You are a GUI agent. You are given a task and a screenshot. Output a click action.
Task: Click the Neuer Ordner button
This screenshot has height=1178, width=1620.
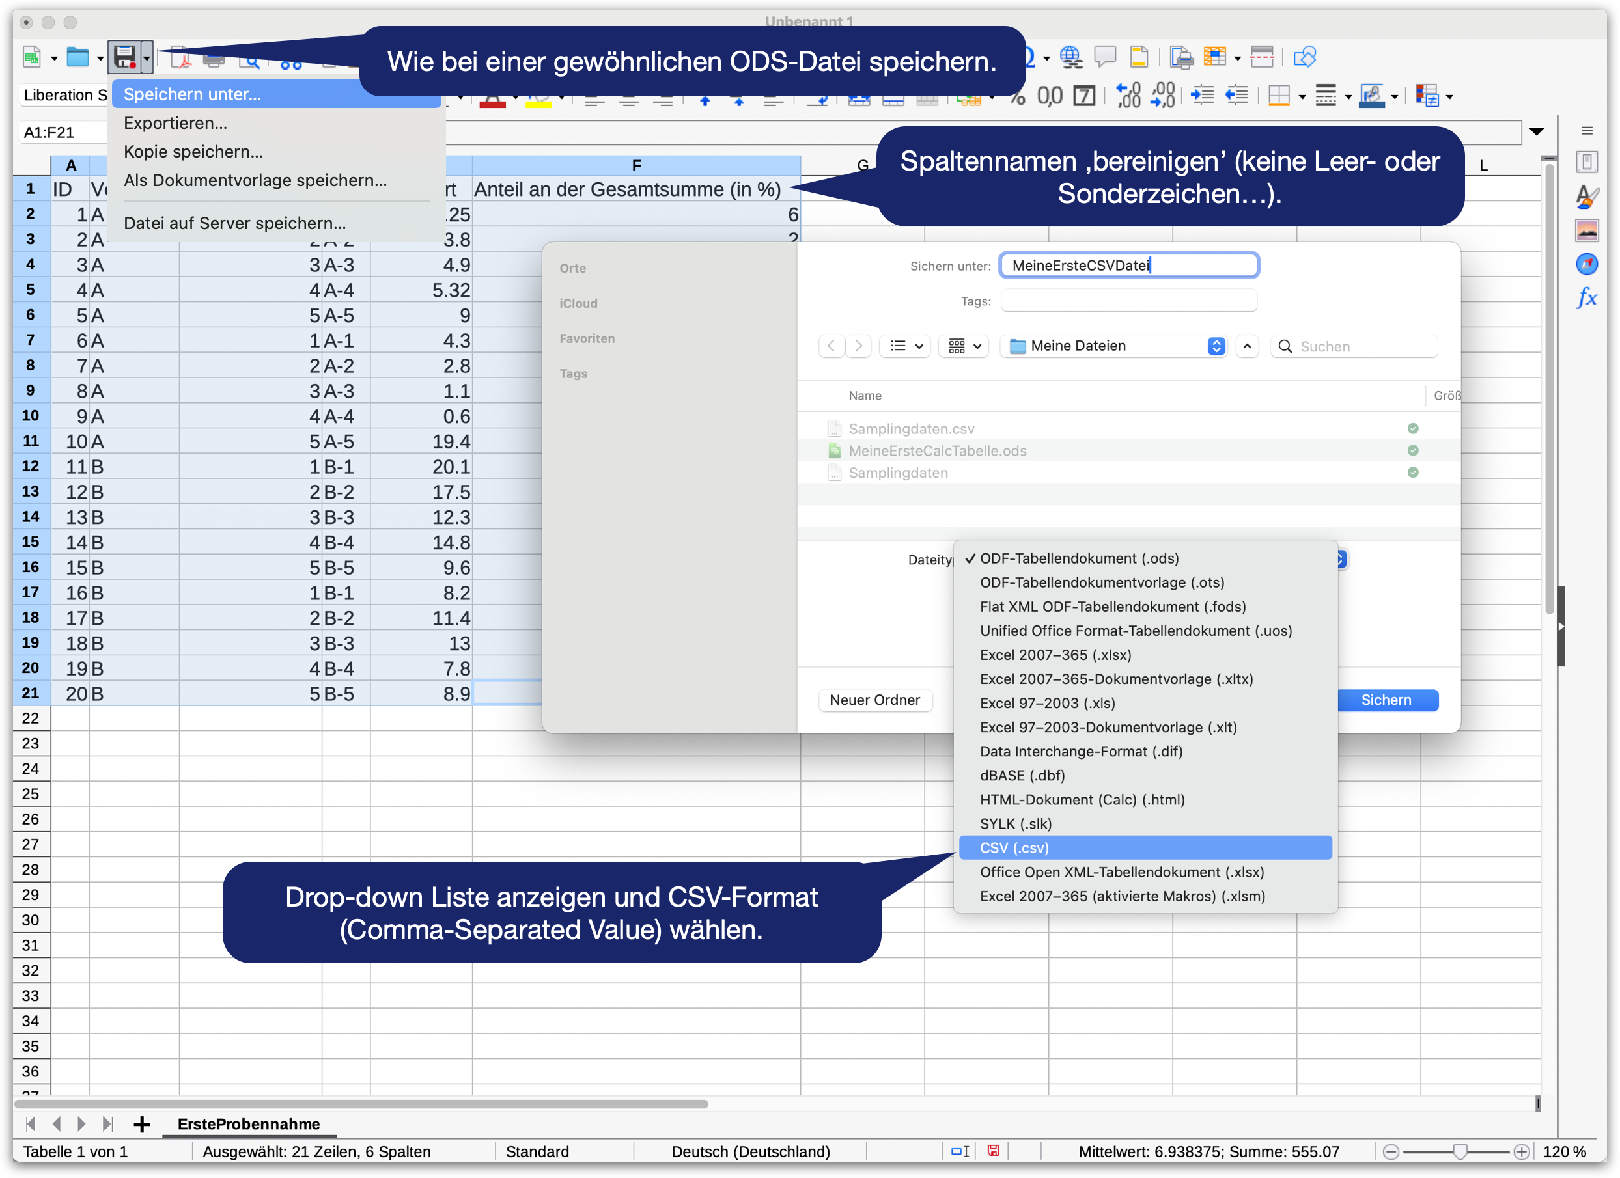[x=874, y=700]
